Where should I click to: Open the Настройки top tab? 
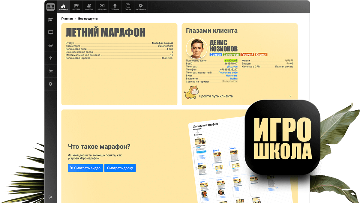pyautogui.click(x=140, y=7)
